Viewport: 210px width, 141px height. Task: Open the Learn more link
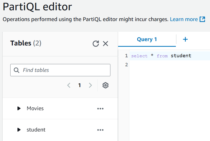pos(184,19)
